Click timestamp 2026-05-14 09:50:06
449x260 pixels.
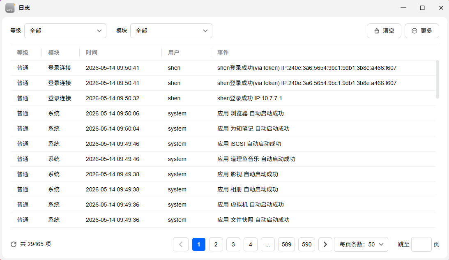coord(113,113)
